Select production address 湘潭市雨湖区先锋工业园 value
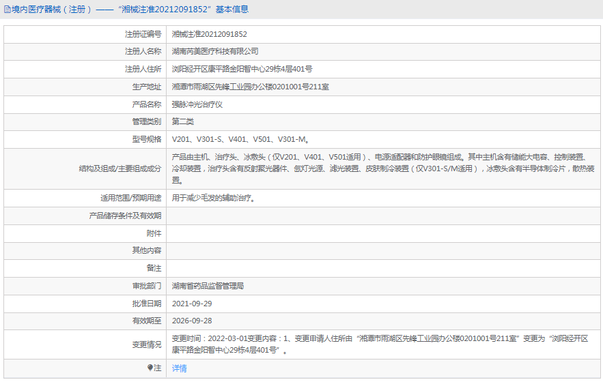The width and height of the screenshot is (603, 382). click(x=251, y=87)
